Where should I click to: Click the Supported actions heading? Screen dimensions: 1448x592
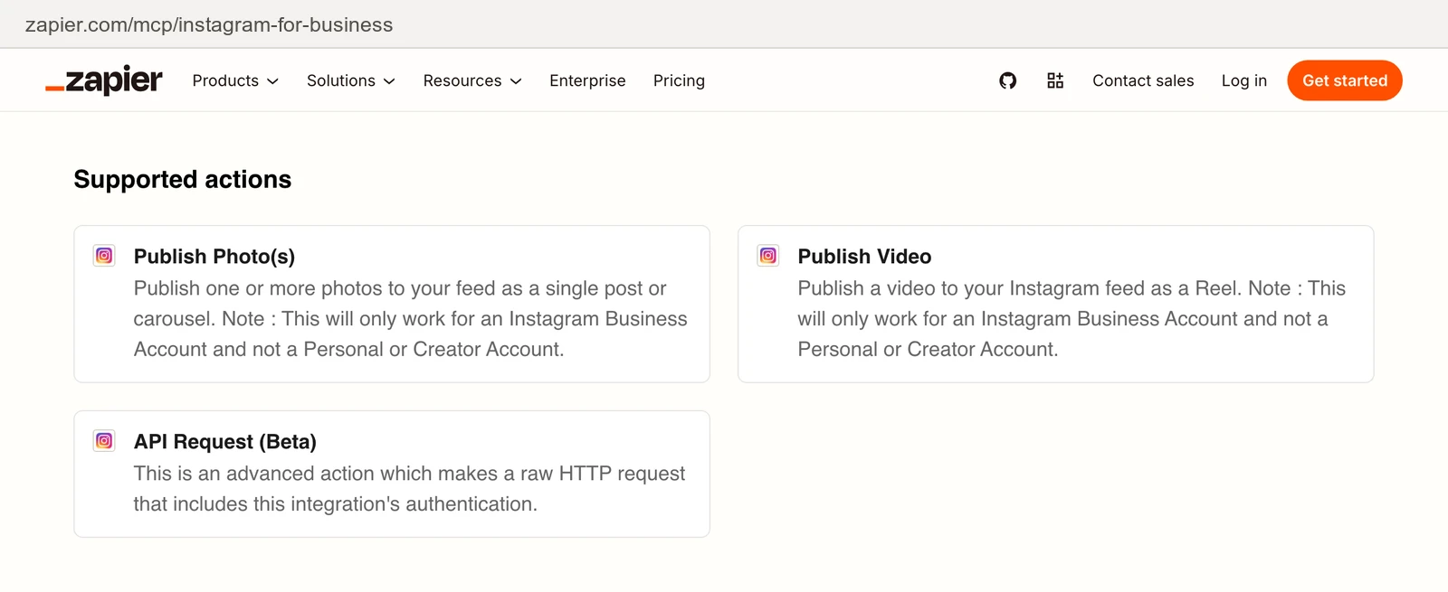pyautogui.click(x=183, y=179)
